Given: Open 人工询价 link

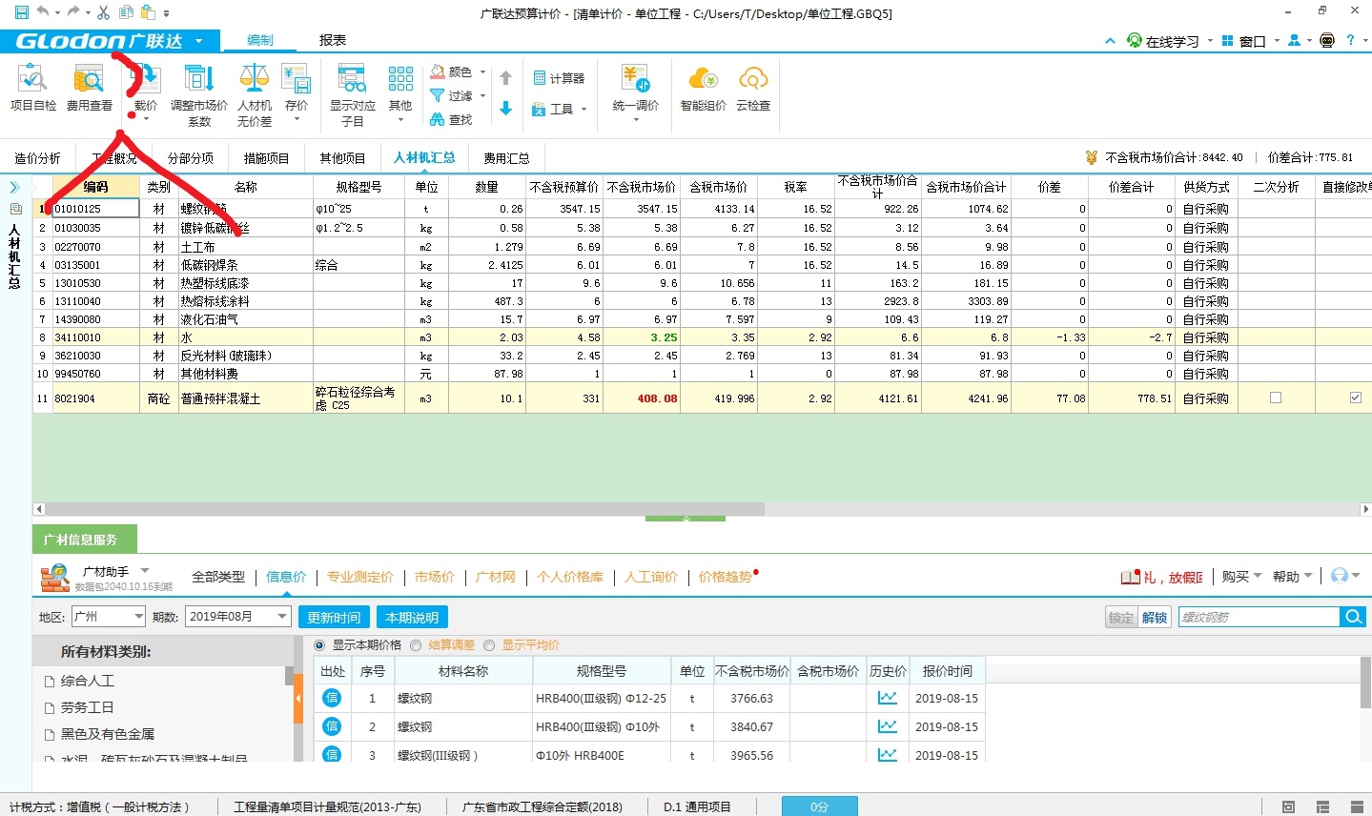Looking at the screenshot, I should (x=651, y=577).
